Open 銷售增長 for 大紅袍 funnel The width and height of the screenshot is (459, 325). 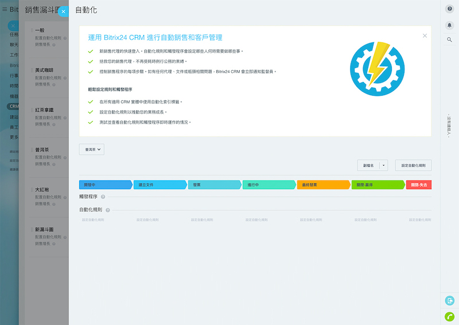tap(42, 204)
